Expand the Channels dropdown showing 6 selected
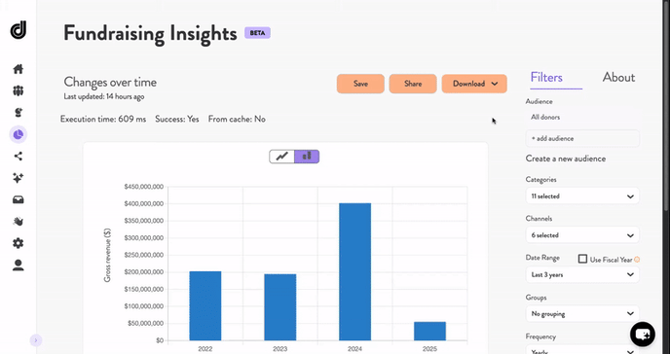Viewport: 670px width, 354px height. click(582, 235)
